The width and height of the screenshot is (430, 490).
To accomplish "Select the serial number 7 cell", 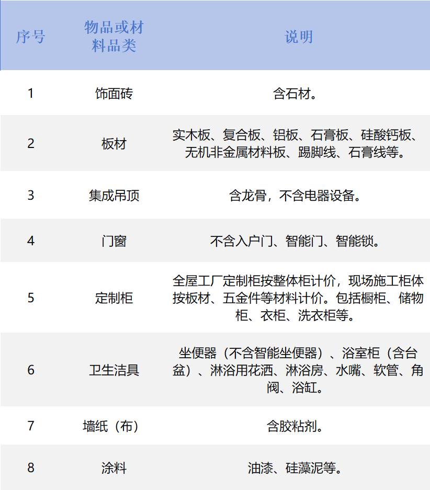I will [x=31, y=426].
